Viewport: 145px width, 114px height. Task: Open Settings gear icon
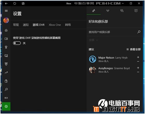pyautogui.click(x=6, y=106)
